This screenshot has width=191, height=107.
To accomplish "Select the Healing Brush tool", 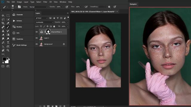I will pos(3,27).
